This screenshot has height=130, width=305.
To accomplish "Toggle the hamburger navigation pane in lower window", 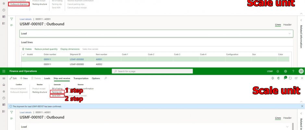I will pyautogui.click(x=4, y=78).
